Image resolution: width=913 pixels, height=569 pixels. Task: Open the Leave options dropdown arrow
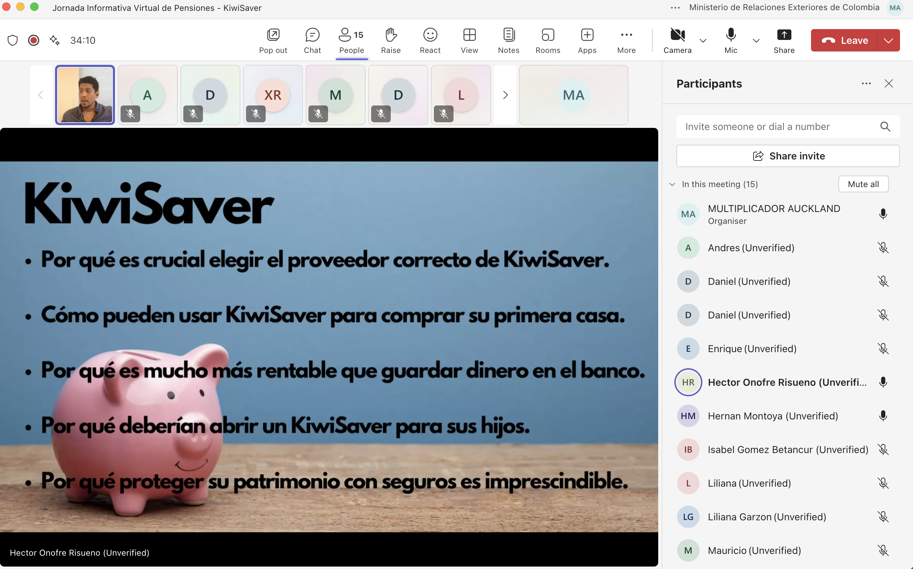(888, 40)
